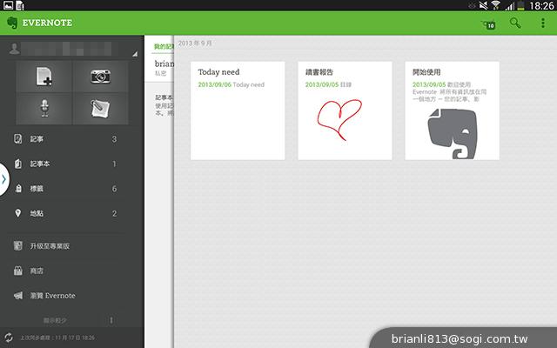Tap the 記事 note icon in sidebar
This screenshot has width=557, height=348.
(x=17, y=139)
